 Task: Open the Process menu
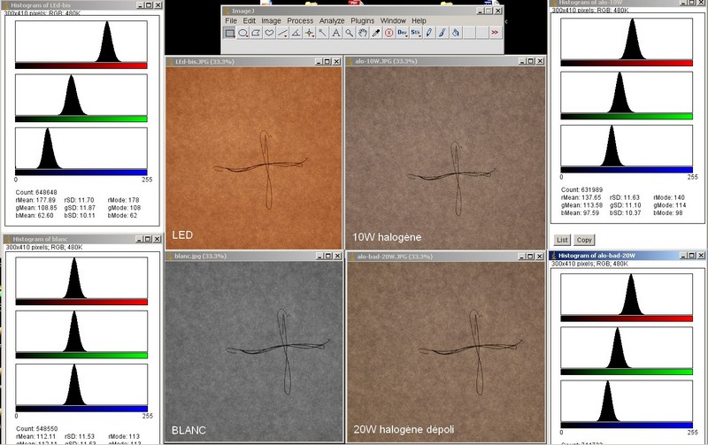[x=300, y=20]
